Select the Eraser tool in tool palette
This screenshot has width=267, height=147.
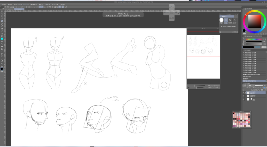(x=2, y=29)
